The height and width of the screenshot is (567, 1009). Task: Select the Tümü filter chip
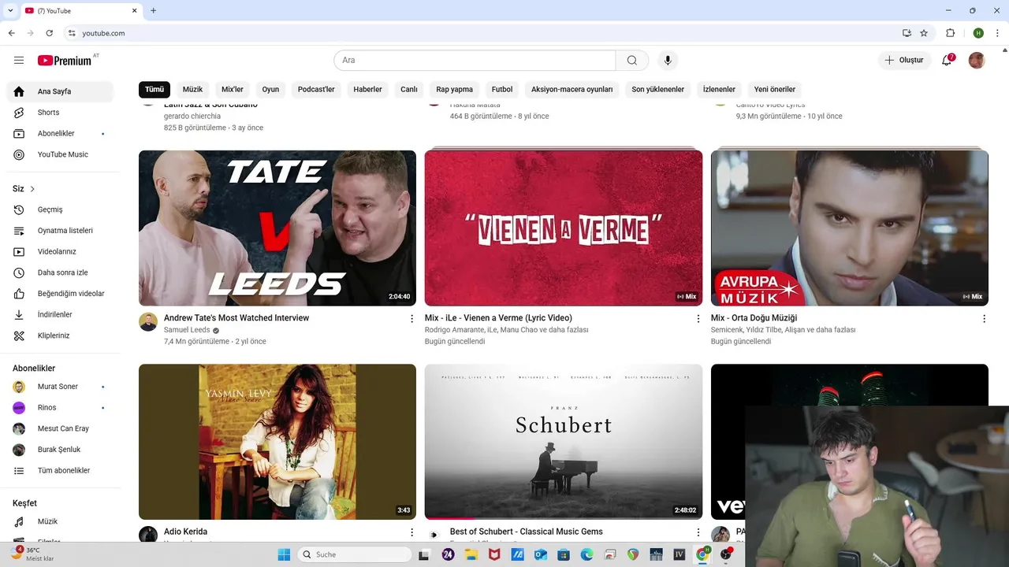pos(155,89)
